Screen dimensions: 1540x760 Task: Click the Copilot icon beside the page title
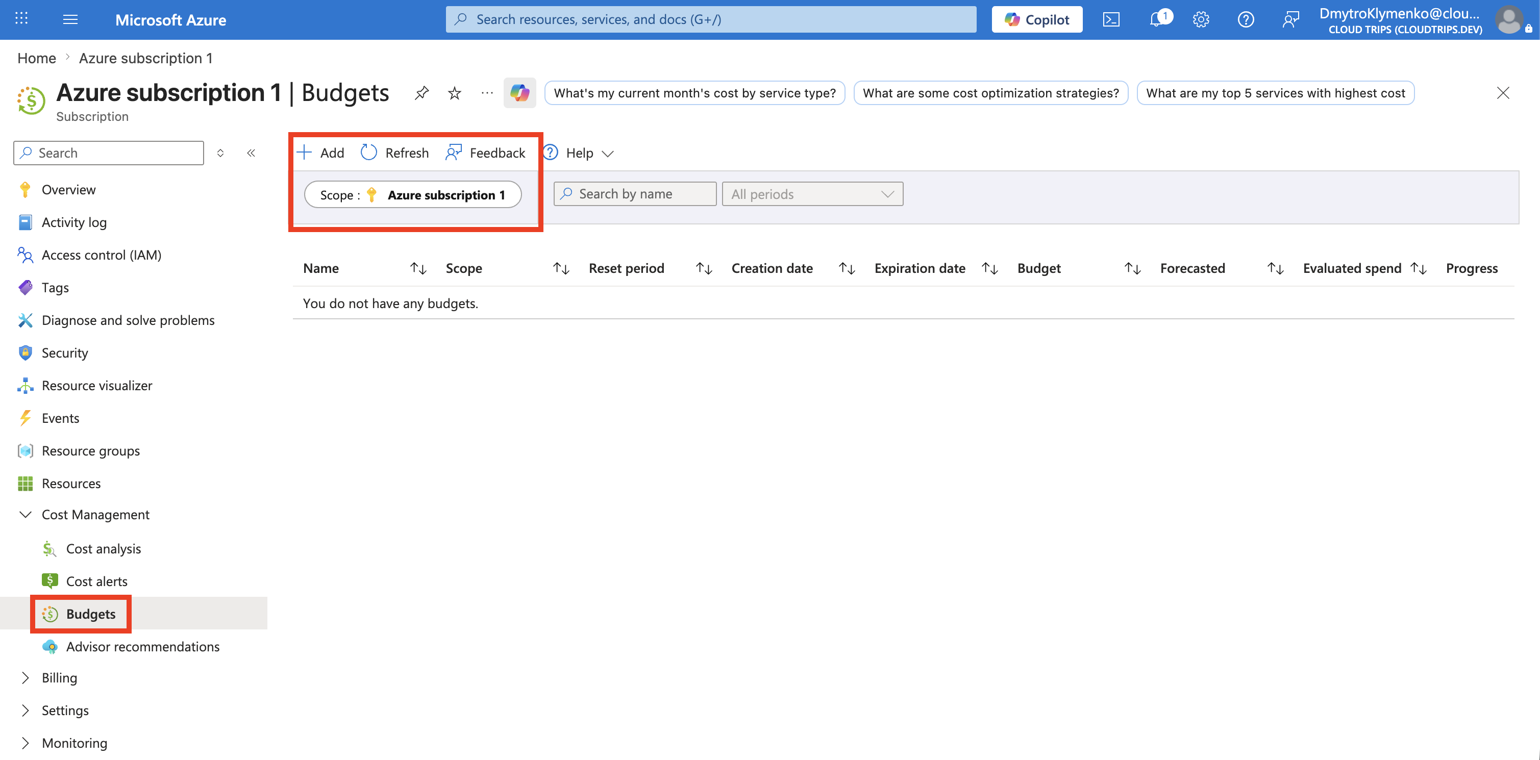519,93
